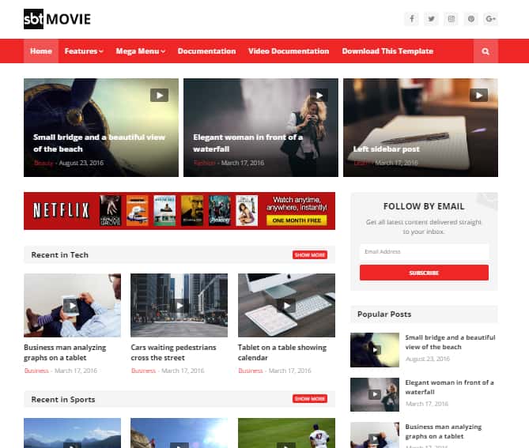Click Beauty category on Small bridge post
Image resolution: width=529 pixels, height=448 pixels.
click(43, 163)
